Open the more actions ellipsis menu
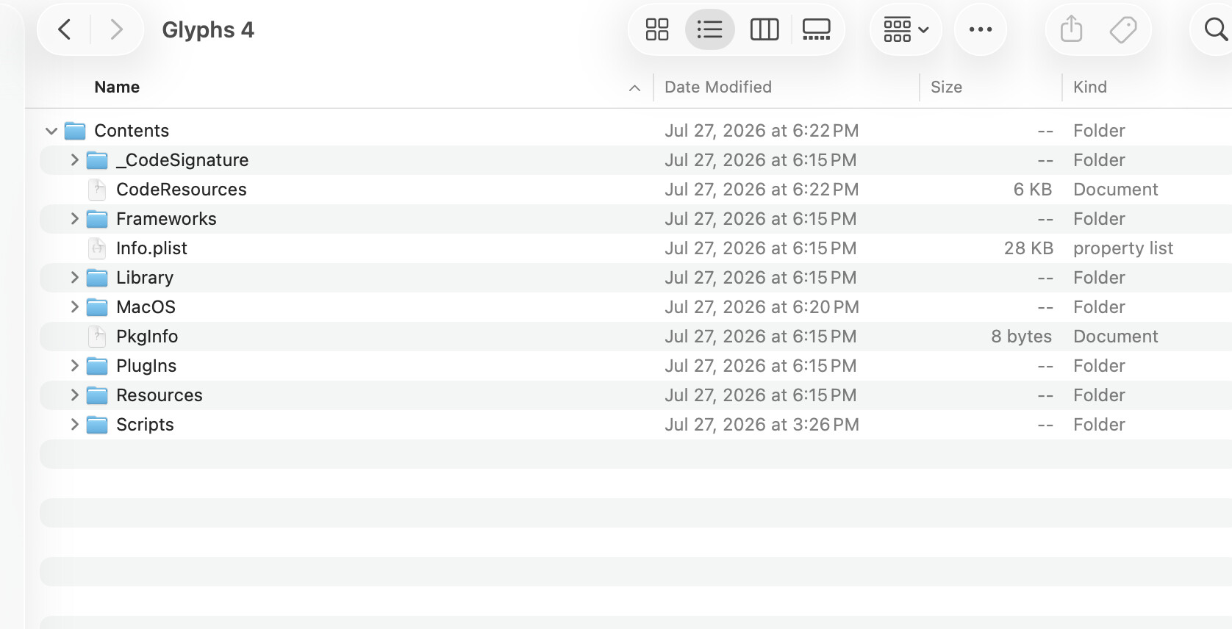 (x=981, y=29)
